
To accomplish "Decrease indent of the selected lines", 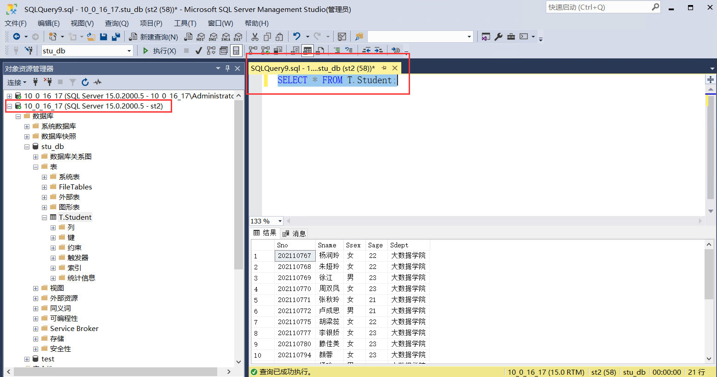I will tap(366, 51).
